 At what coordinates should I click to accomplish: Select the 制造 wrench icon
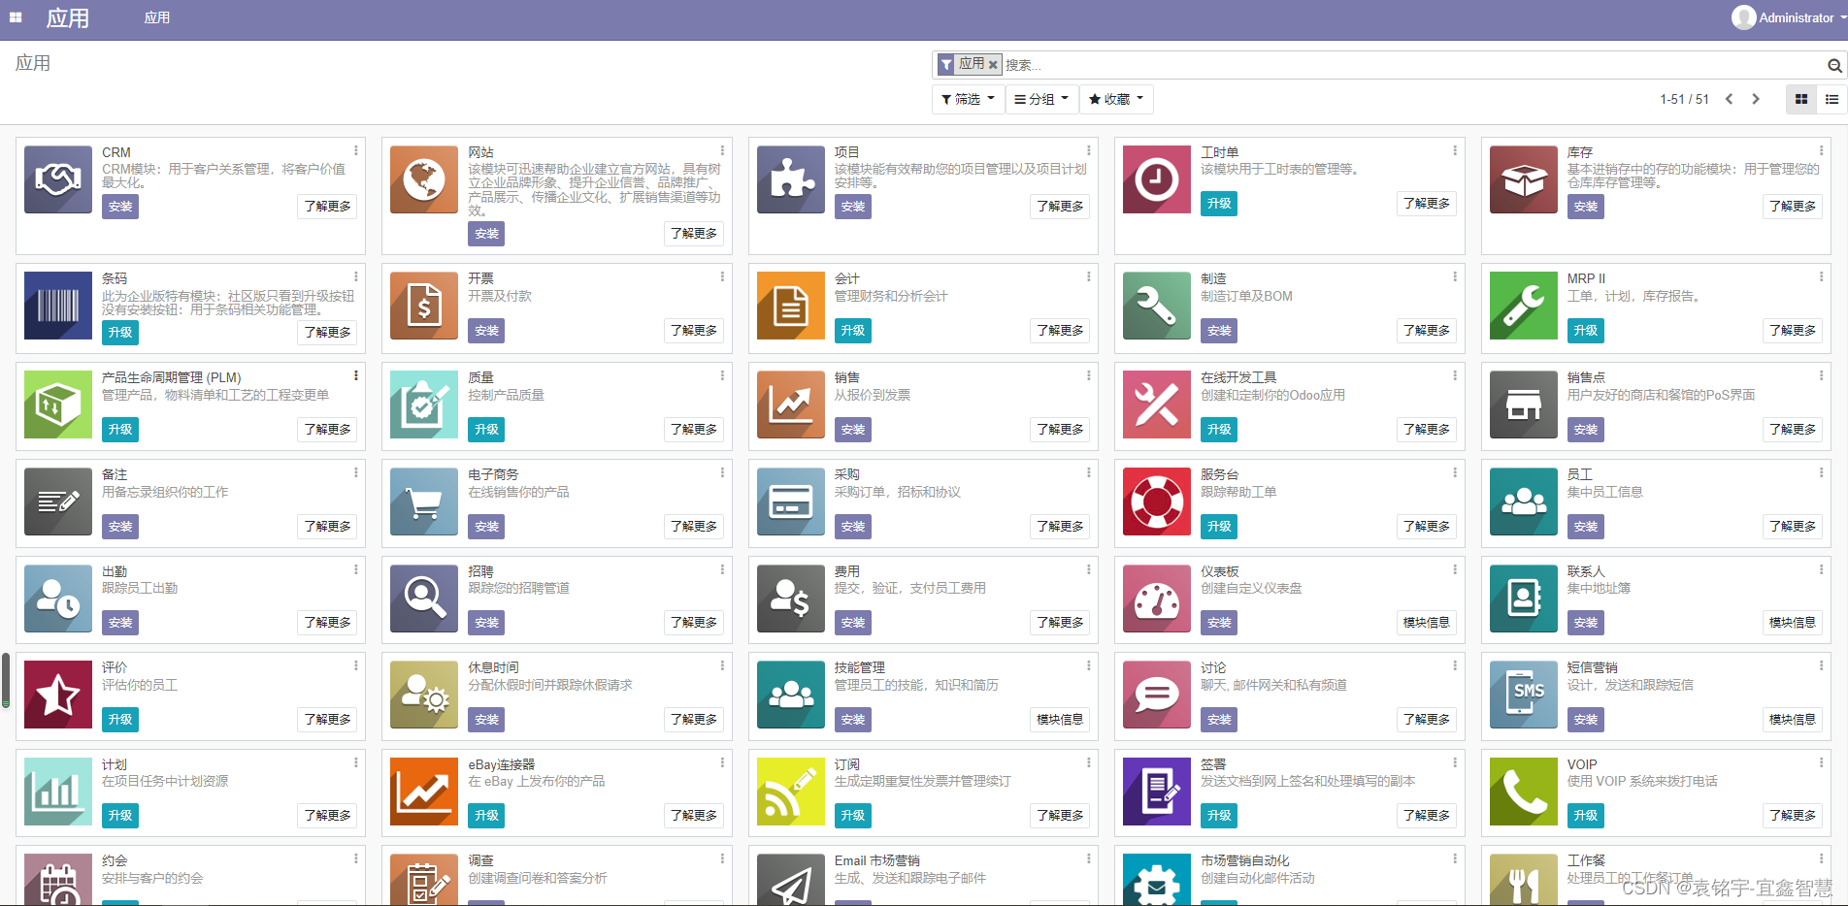1156,307
